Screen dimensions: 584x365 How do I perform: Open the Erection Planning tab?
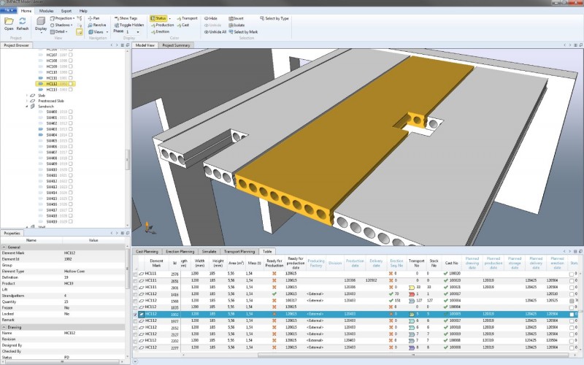point(180,251)
